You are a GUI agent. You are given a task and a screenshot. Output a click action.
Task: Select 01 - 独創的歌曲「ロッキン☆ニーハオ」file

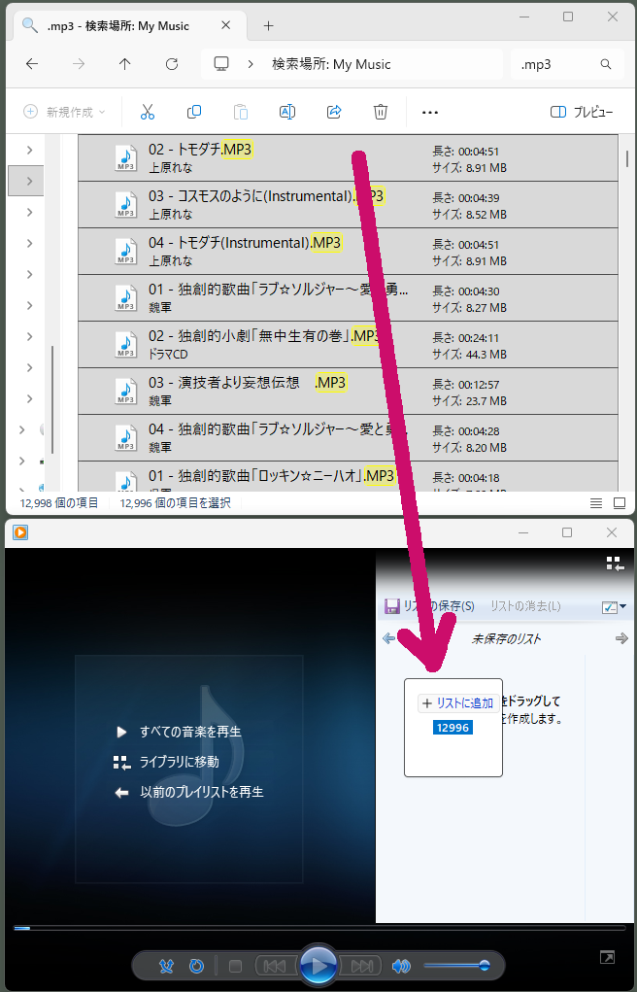point(348,477)
